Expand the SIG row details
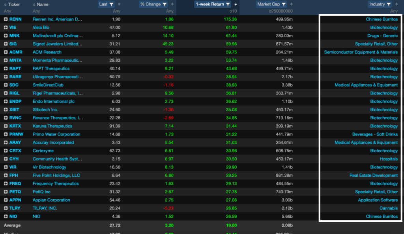This screenshot has height=234, width=404. click(6, 44)
